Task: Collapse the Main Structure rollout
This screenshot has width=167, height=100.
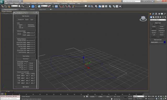Action: click(26, 16)
